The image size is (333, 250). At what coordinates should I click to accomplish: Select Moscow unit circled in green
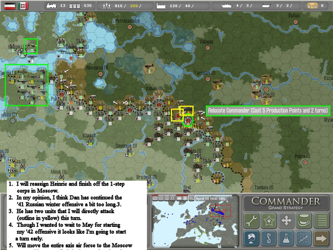188,121
